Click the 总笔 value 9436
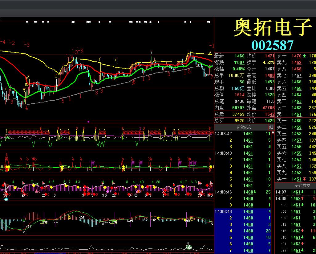 coord(240,101)
